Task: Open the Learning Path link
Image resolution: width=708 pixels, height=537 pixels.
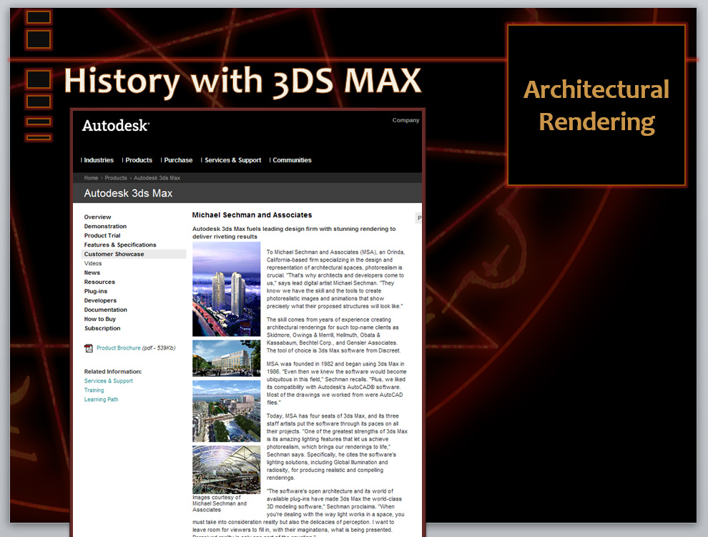Action: point(101,400)
